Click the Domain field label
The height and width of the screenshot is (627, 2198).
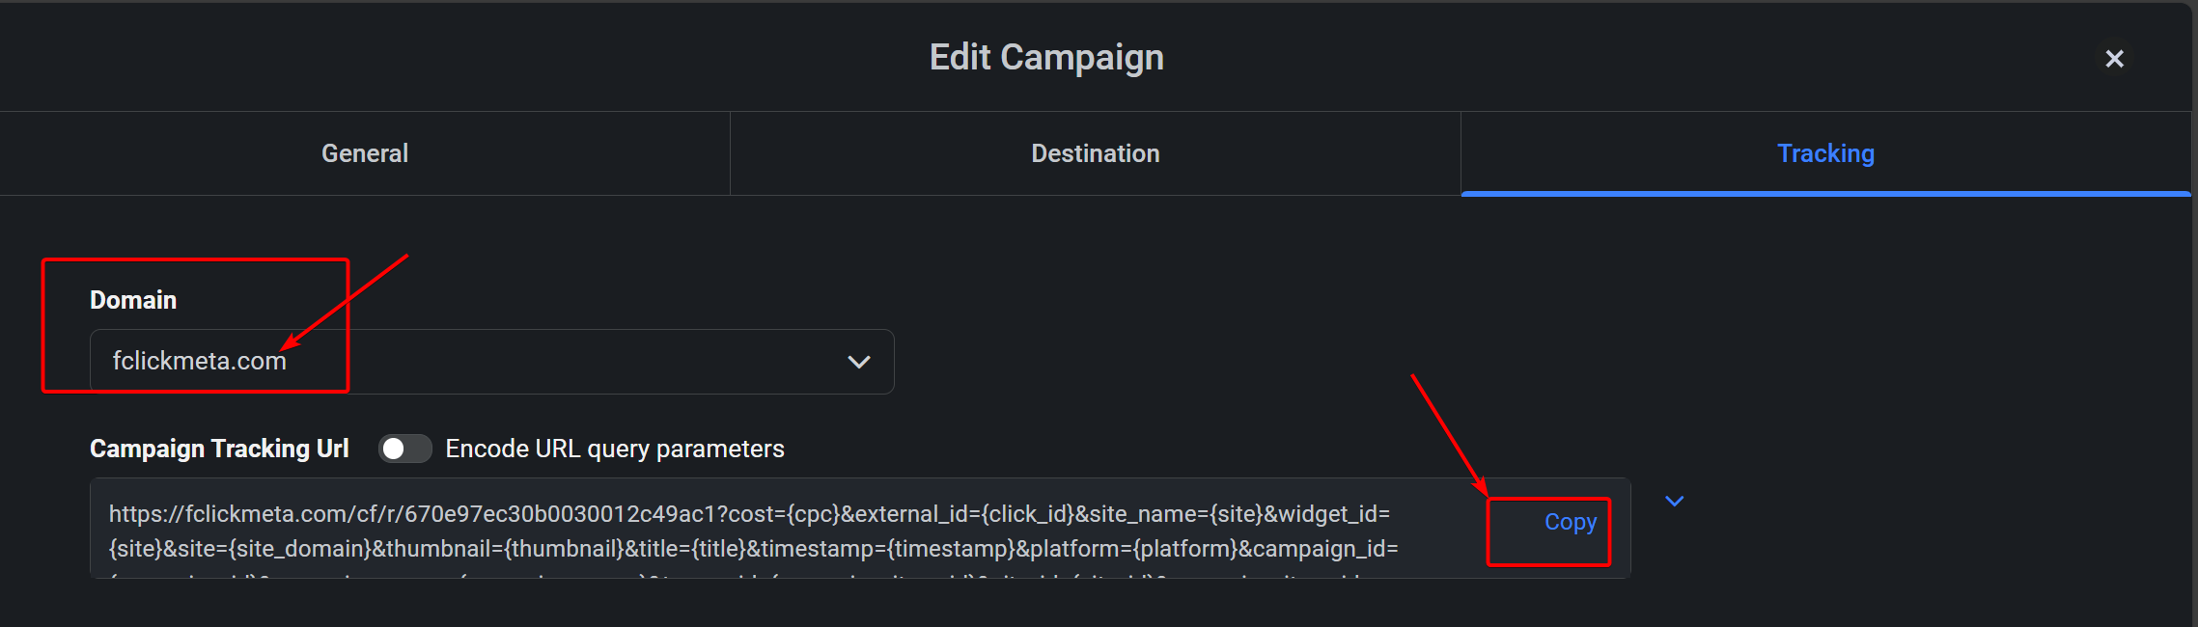point(133,300)
